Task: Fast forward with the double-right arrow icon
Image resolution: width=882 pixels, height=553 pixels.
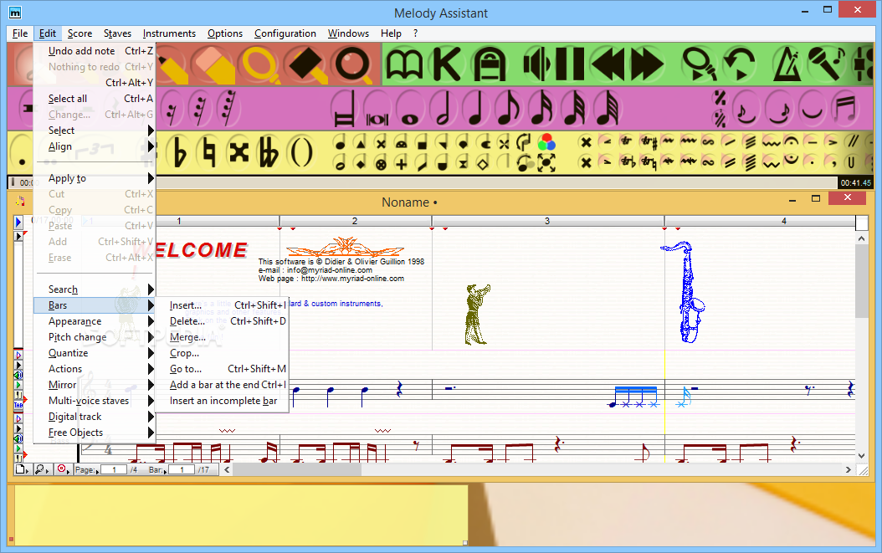Action: coord(647,64)
